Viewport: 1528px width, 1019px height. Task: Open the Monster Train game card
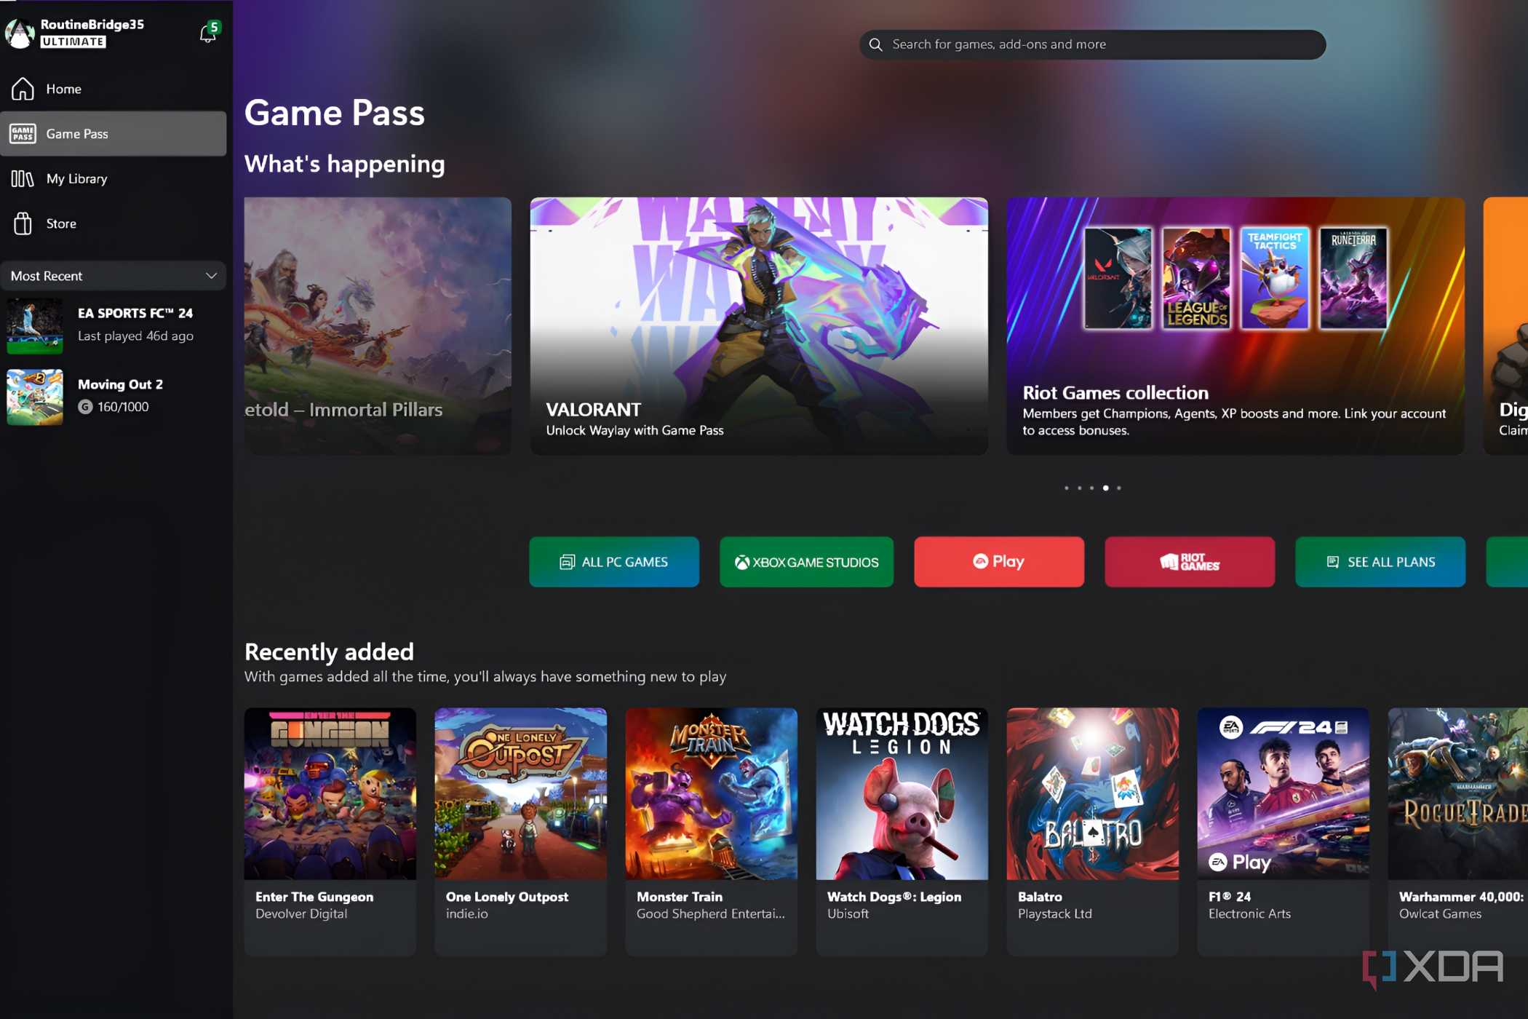pyautogui.click(x=712, y=832)
